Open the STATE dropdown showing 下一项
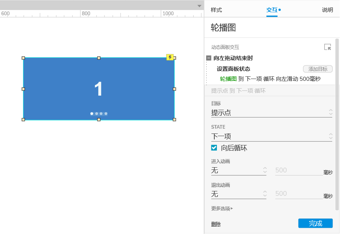 click(x=271, y=136)
